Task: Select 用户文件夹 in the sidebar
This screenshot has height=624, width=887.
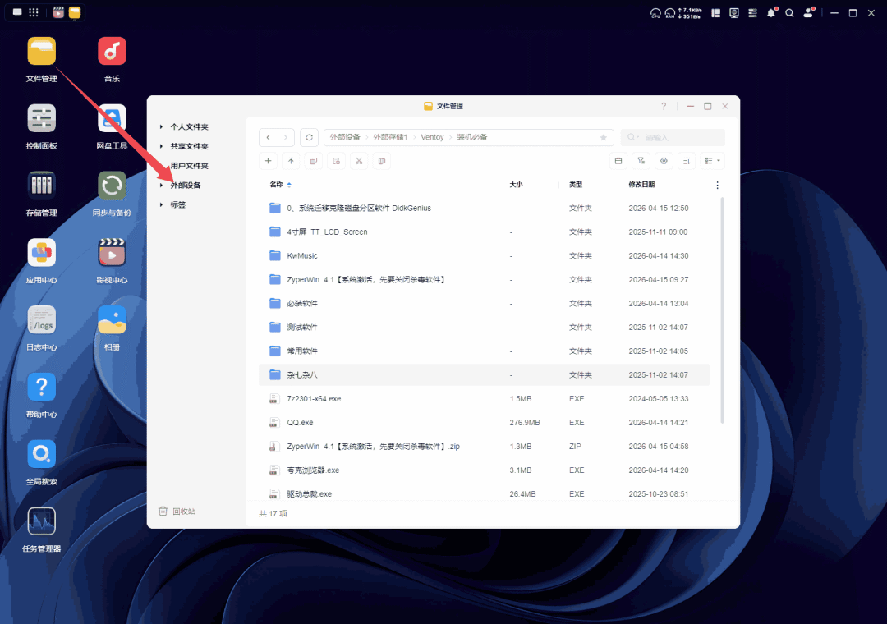Action: coord(190,166)
